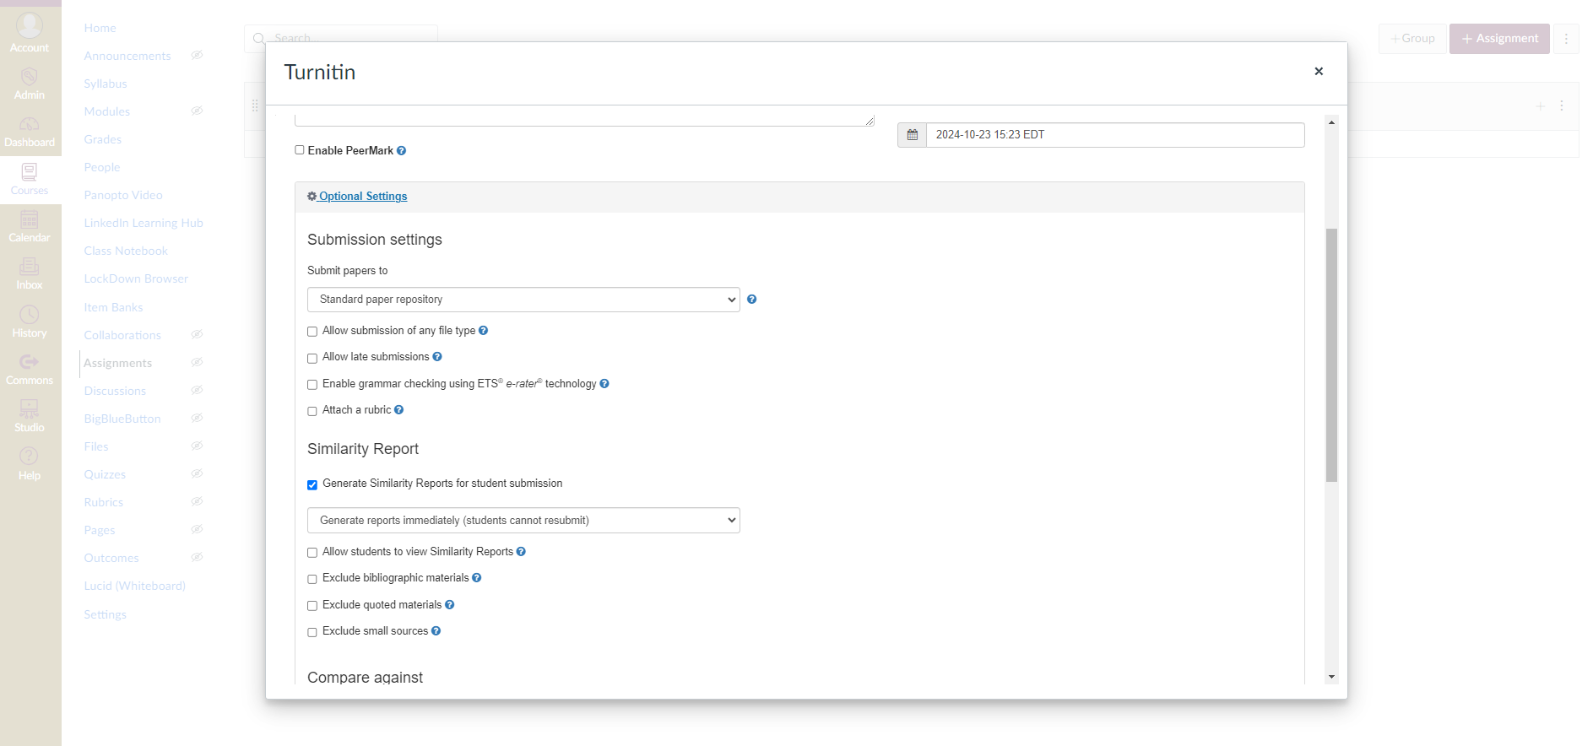This screenshot has width=1593, height=746.
Task: Click help icon for bibliographic materials
Action: (x=477, y=578)
